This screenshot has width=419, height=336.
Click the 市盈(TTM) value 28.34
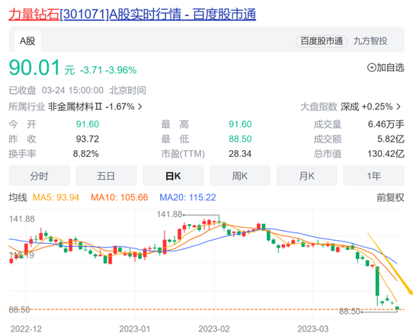pyautogui.click(x=240, y=154)
